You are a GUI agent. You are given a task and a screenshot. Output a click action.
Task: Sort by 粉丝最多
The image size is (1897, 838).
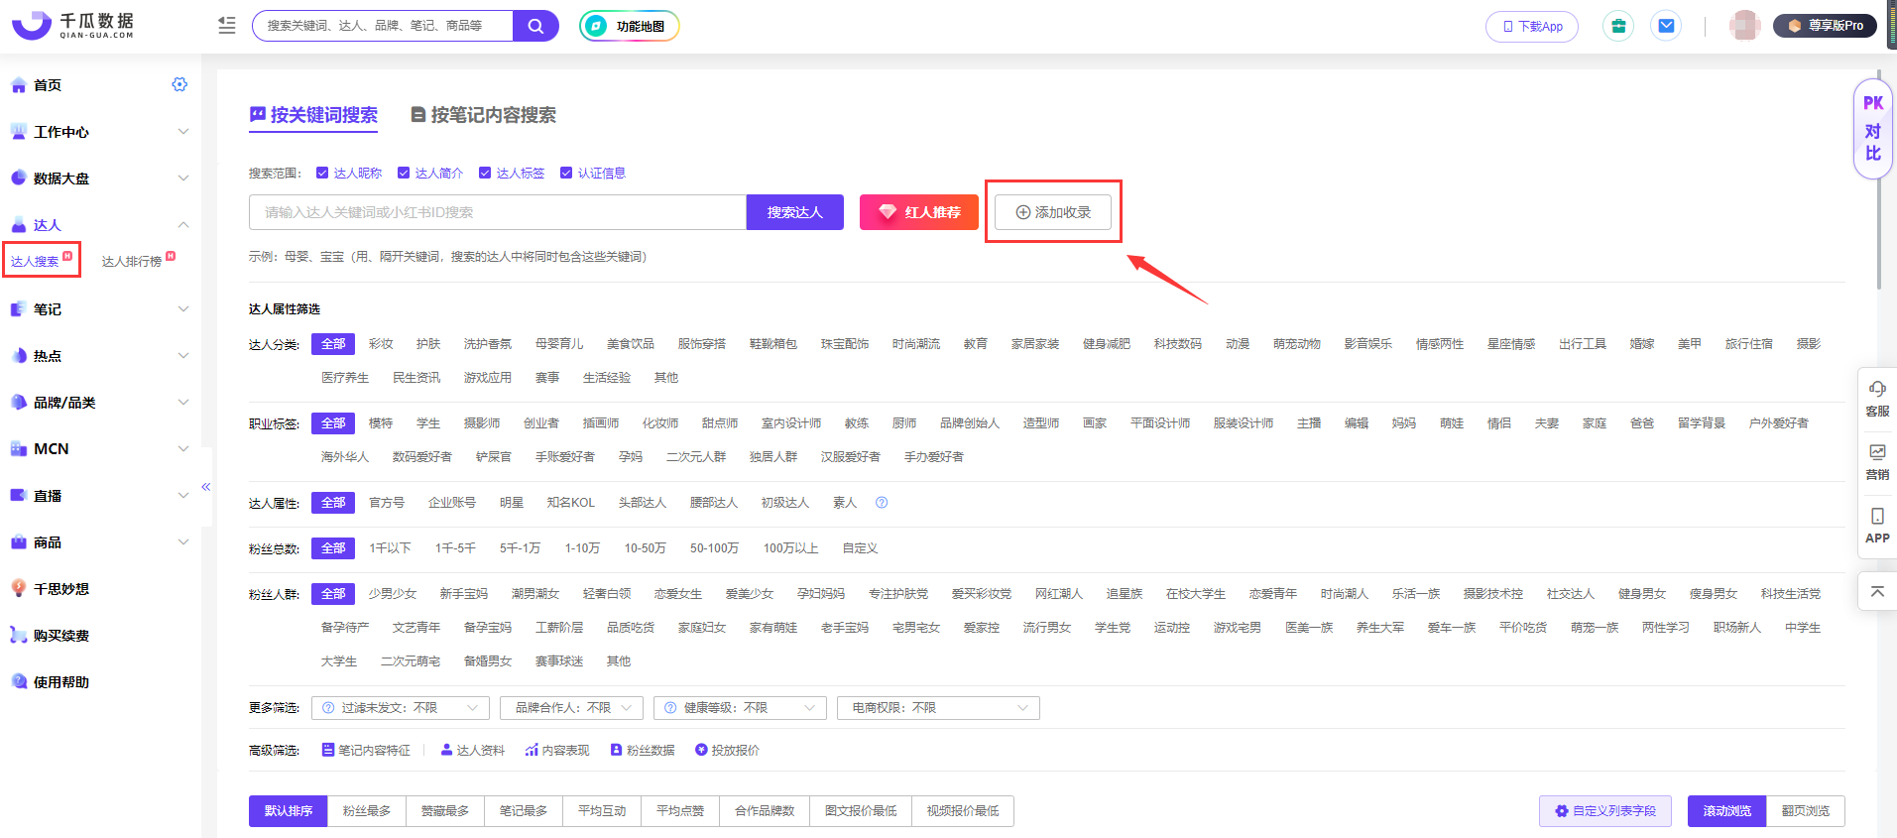(367, 811)
